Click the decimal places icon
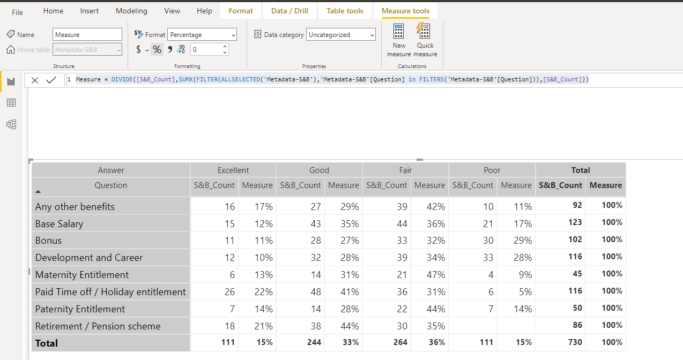The height and width of the screenshot is (360, 683). [x=181, y=49]
